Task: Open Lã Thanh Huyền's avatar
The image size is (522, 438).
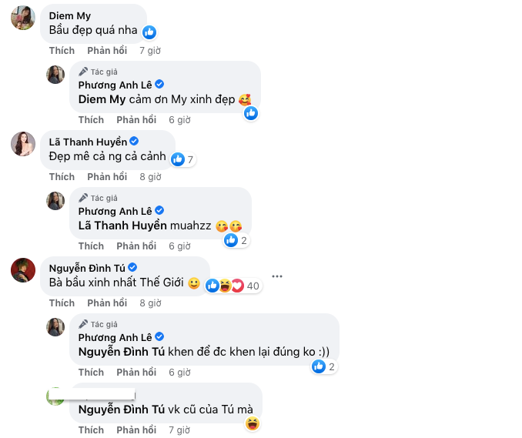Action: (x=23, y=144)
